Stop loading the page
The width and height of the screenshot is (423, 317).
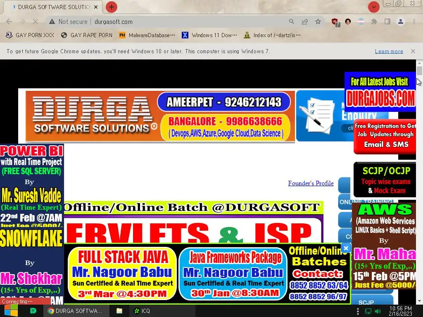point(35,21)
